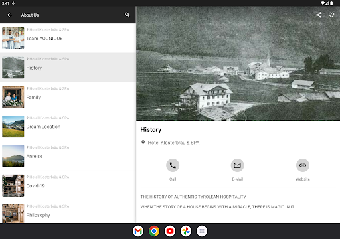Open Google Photos from the dock
340x239 pixels.
point(186,231)
